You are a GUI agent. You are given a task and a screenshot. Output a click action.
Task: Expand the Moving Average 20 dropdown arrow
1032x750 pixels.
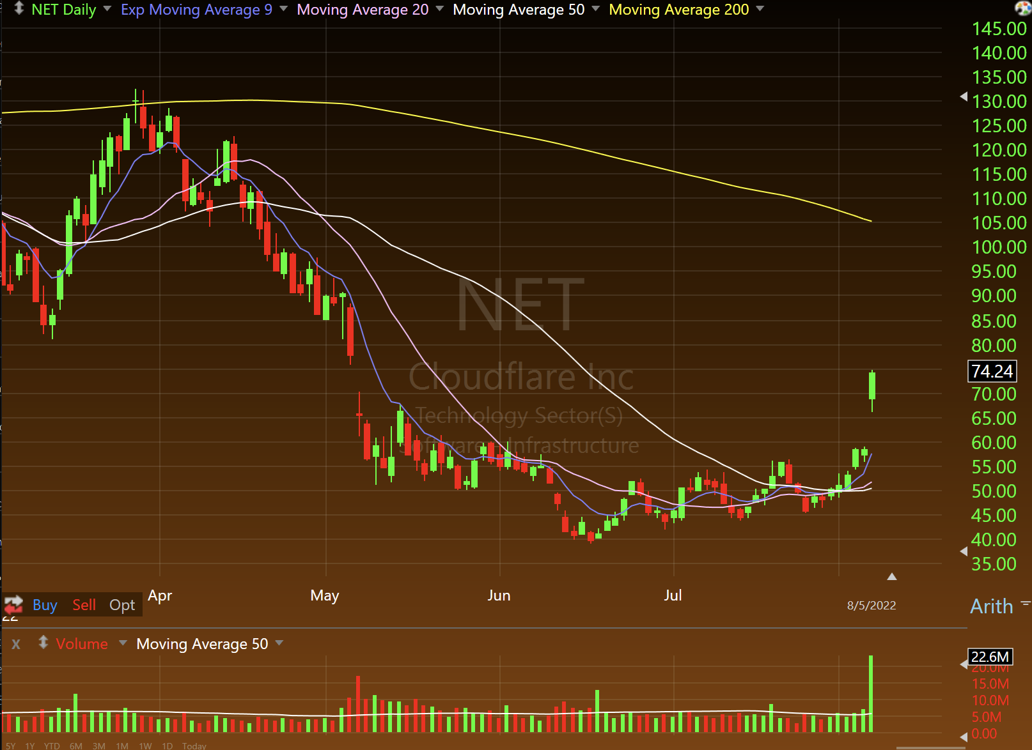point(439,9)
